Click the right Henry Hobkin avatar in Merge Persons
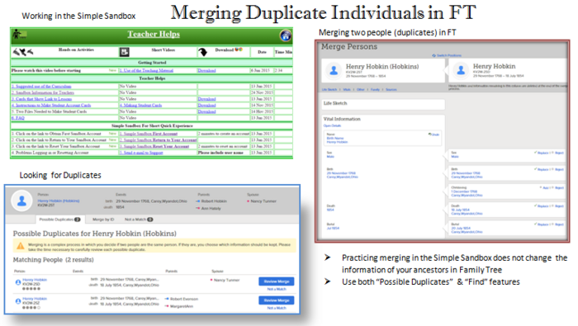The height and width of the screenshot is (326, 578). (x=461, y=70)
